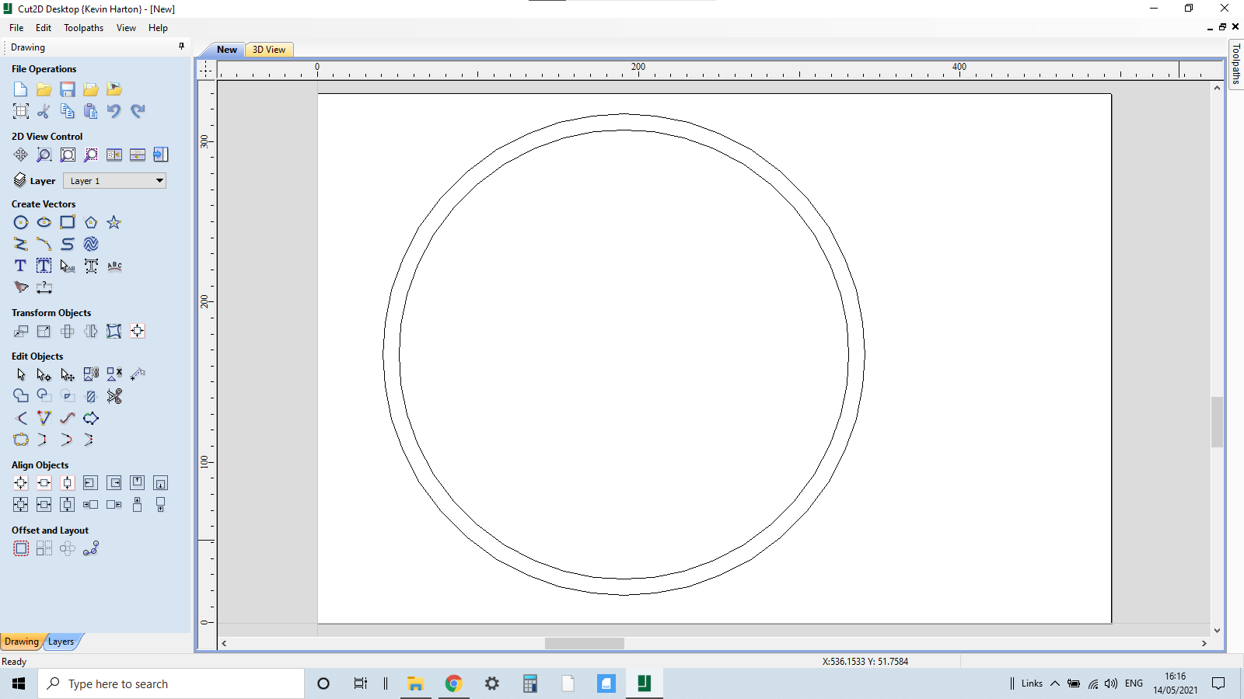
Task: Open the Draw Text tool
Action: coord(20,266)
